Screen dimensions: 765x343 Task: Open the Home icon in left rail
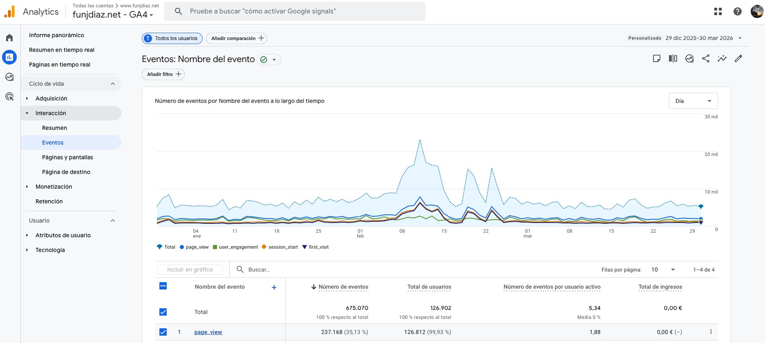[9, 38]
